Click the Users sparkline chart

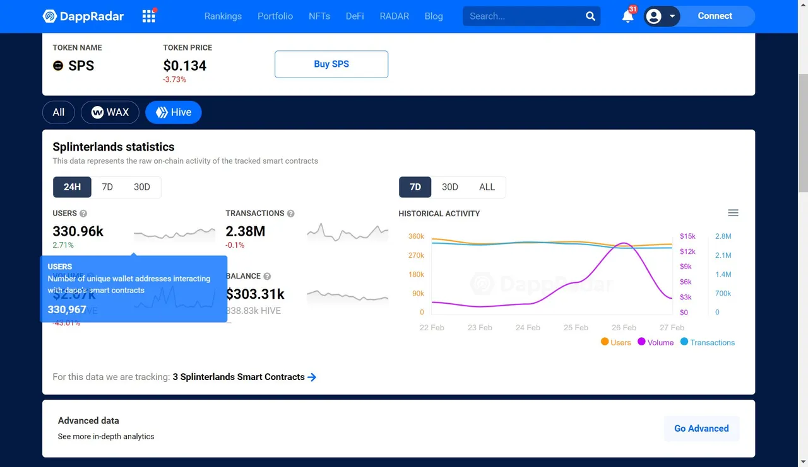pyautogui.click(x=175, y=234)
